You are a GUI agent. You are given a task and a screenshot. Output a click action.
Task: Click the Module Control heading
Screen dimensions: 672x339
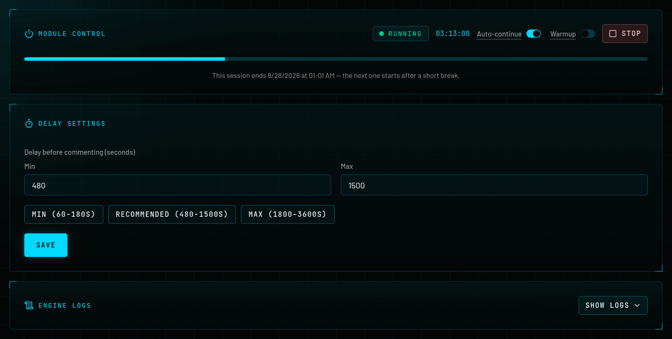coord(72,34)
